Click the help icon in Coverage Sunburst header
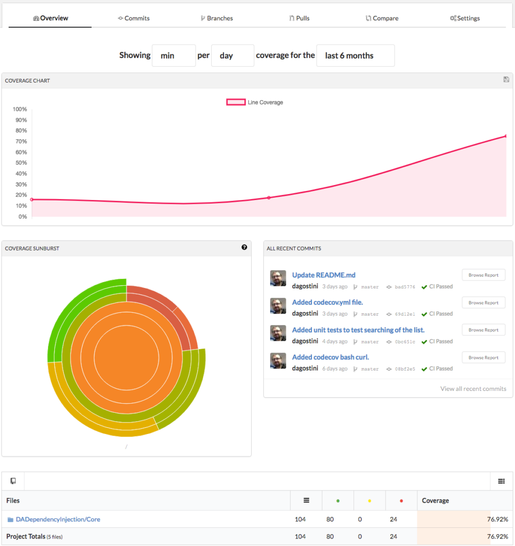Screen dimensions: 515x546 click(x=244, y=247)
